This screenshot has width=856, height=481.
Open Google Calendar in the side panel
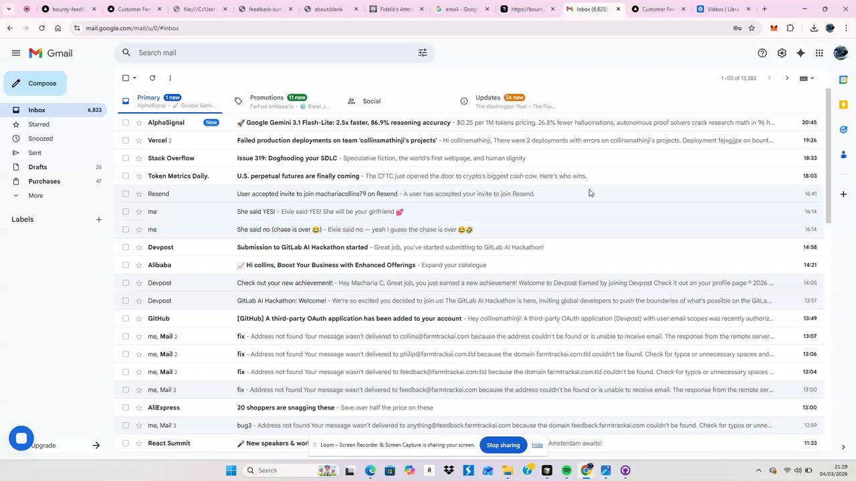[843, 78]
